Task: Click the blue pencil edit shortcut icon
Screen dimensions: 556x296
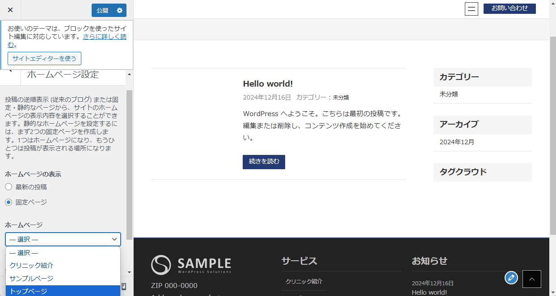Action: coord(511,278)
